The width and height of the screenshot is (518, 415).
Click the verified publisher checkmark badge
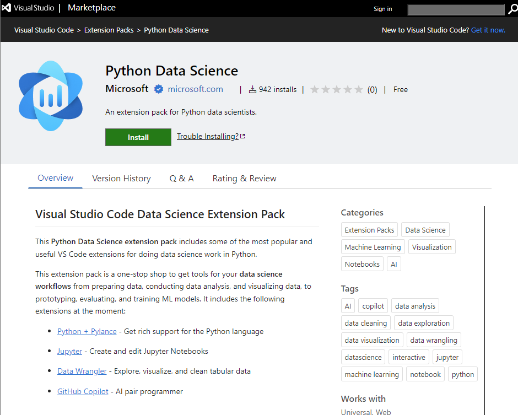coord(159,88)
